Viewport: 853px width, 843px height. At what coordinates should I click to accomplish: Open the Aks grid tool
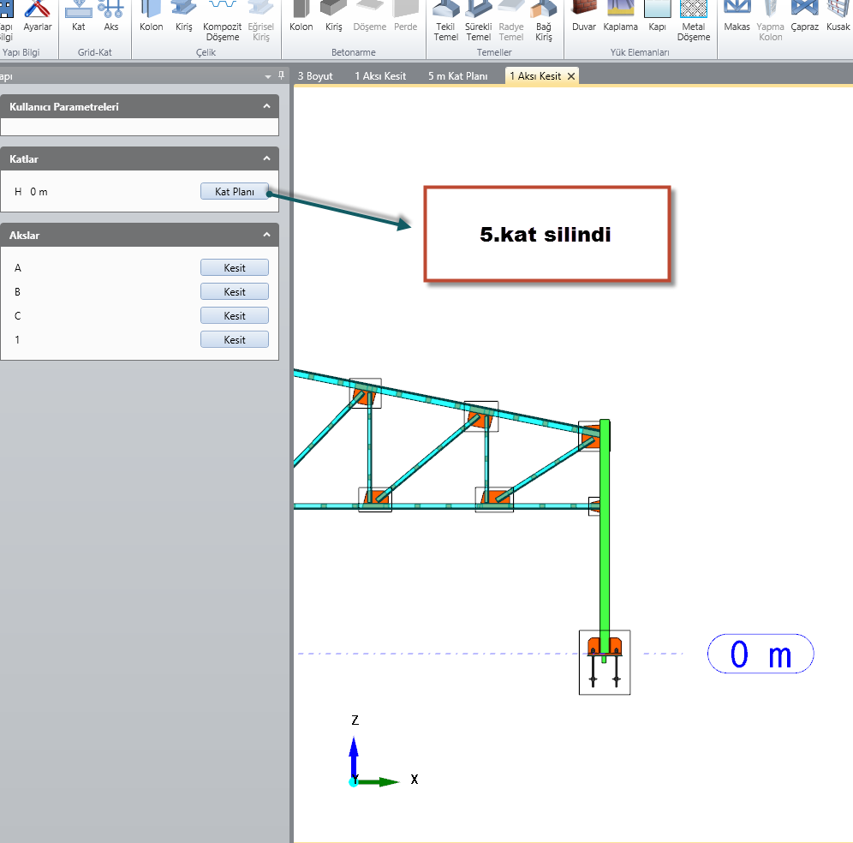111,17
